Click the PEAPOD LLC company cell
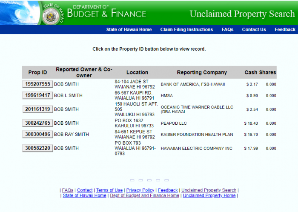 [x=174, y=123]
